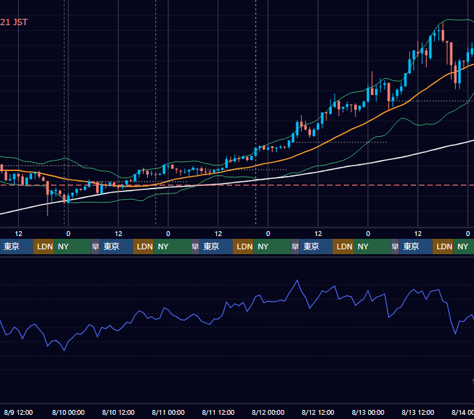The width and height of the screenshot is (474, 419).
Task: Select the 8/11 LDN session block
Action: click(x=243, y=247)
